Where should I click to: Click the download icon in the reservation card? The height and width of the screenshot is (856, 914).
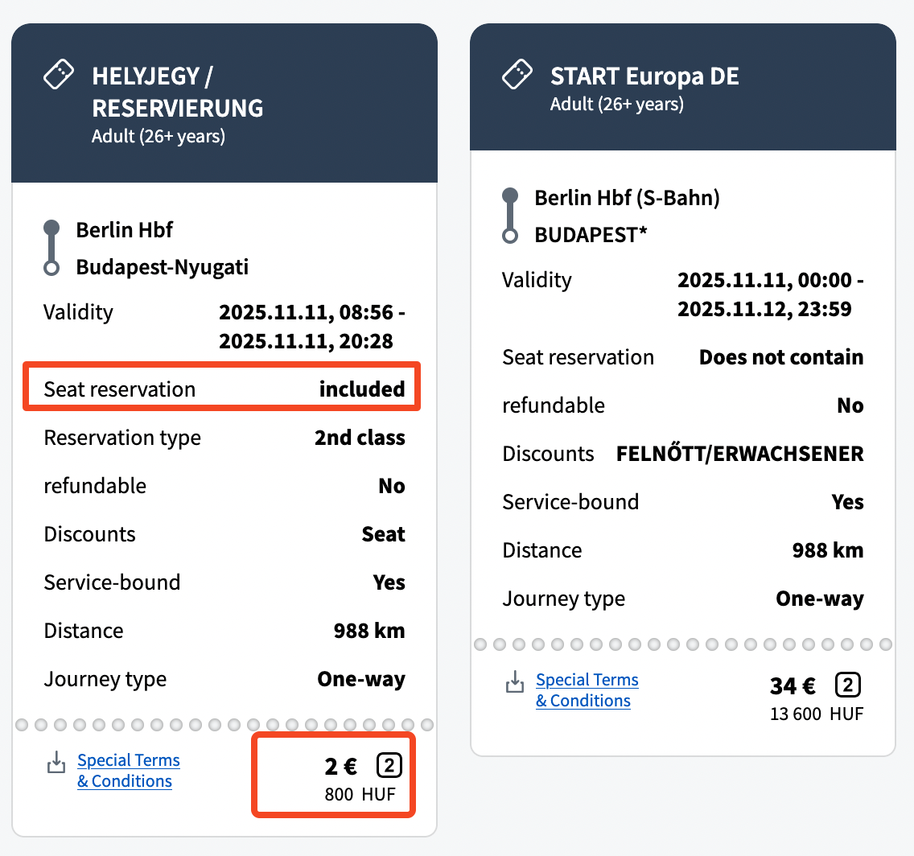(x=56, y=763)
